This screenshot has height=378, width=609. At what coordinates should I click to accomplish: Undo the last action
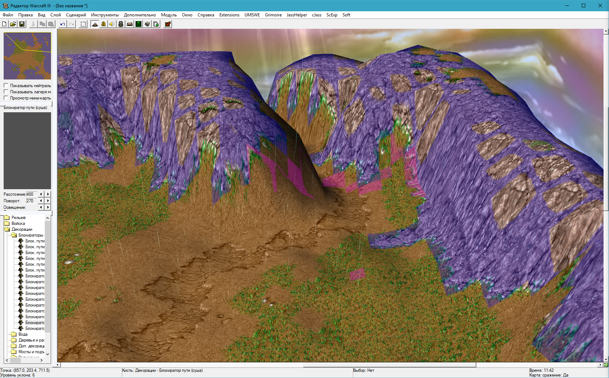tap(63, 24)
